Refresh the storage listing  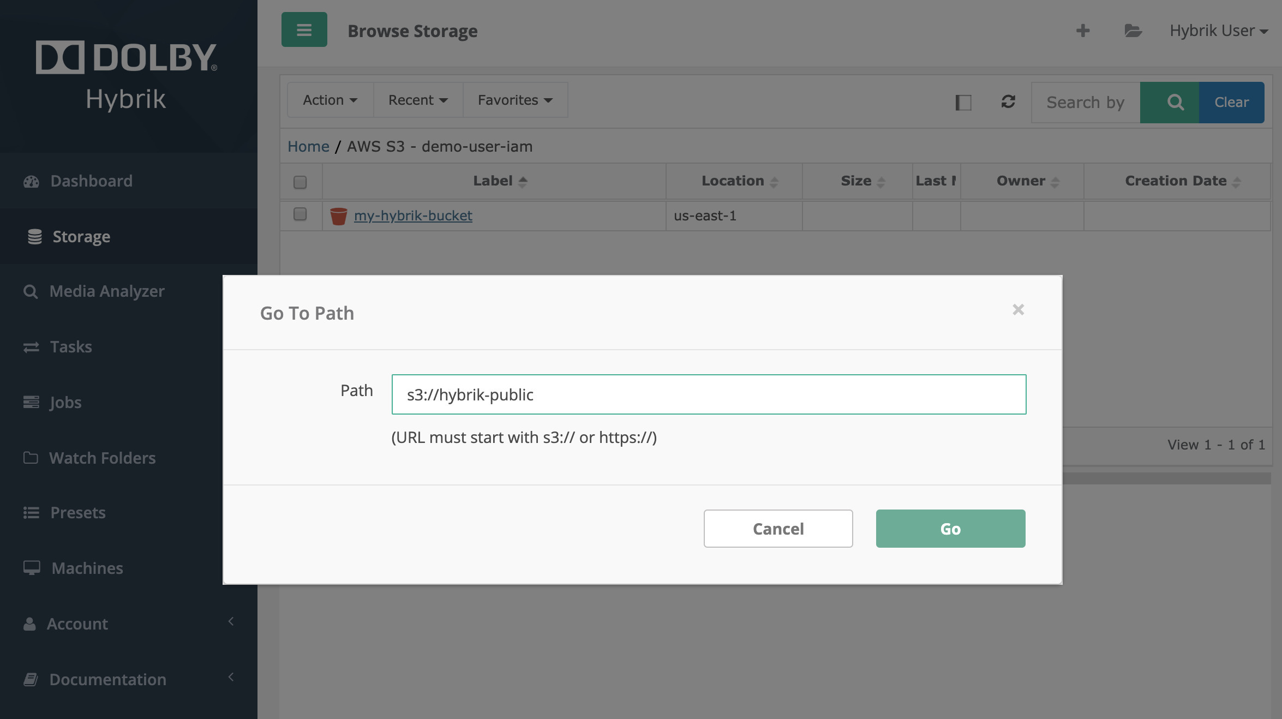pos(1008,101)
